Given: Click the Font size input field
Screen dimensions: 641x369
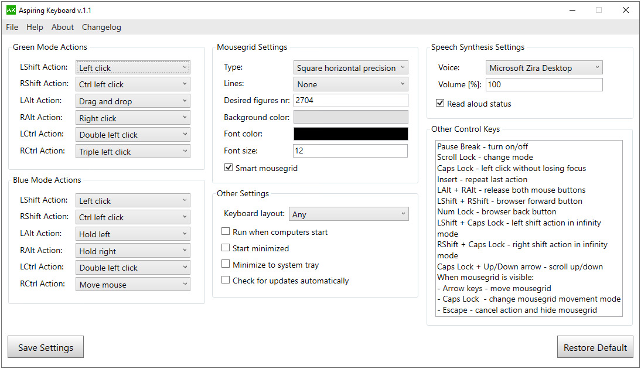Looking at the screenshot, I should pyautogui.click(x=350, y=151).
